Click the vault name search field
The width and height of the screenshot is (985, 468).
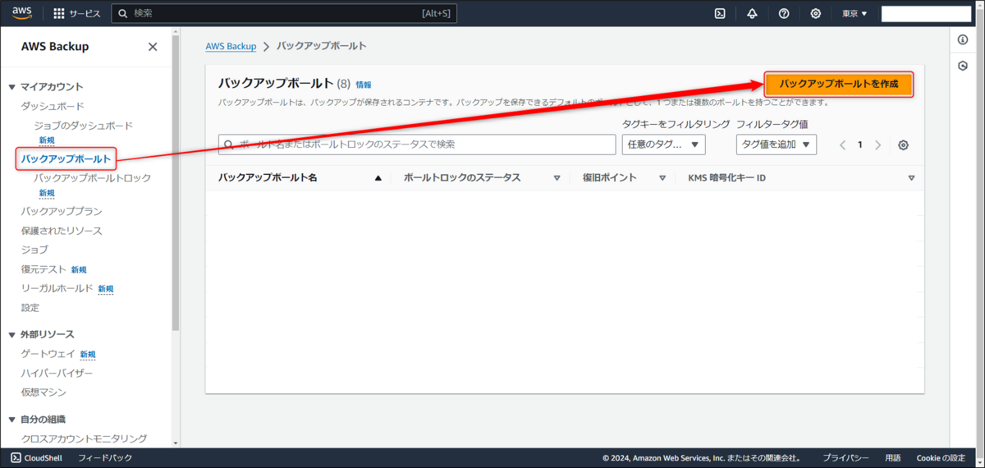417,145
